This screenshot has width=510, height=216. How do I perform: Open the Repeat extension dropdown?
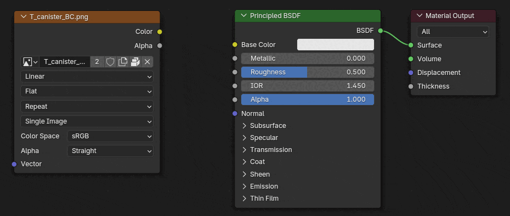coord(87,107)
